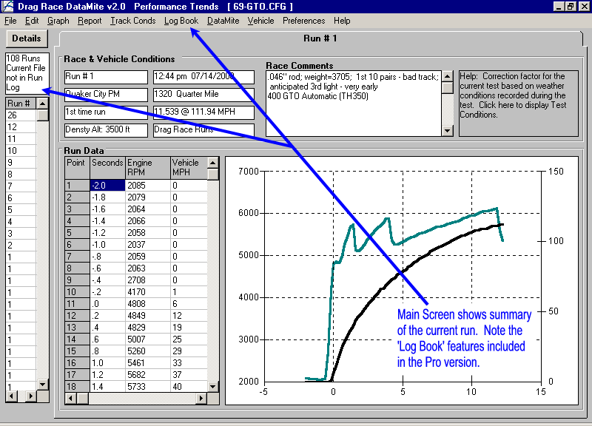
Task: Open the Graph menu
Action: pos(58,21)
